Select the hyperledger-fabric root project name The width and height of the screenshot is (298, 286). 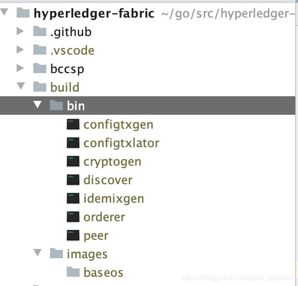(x=94, y=14)
